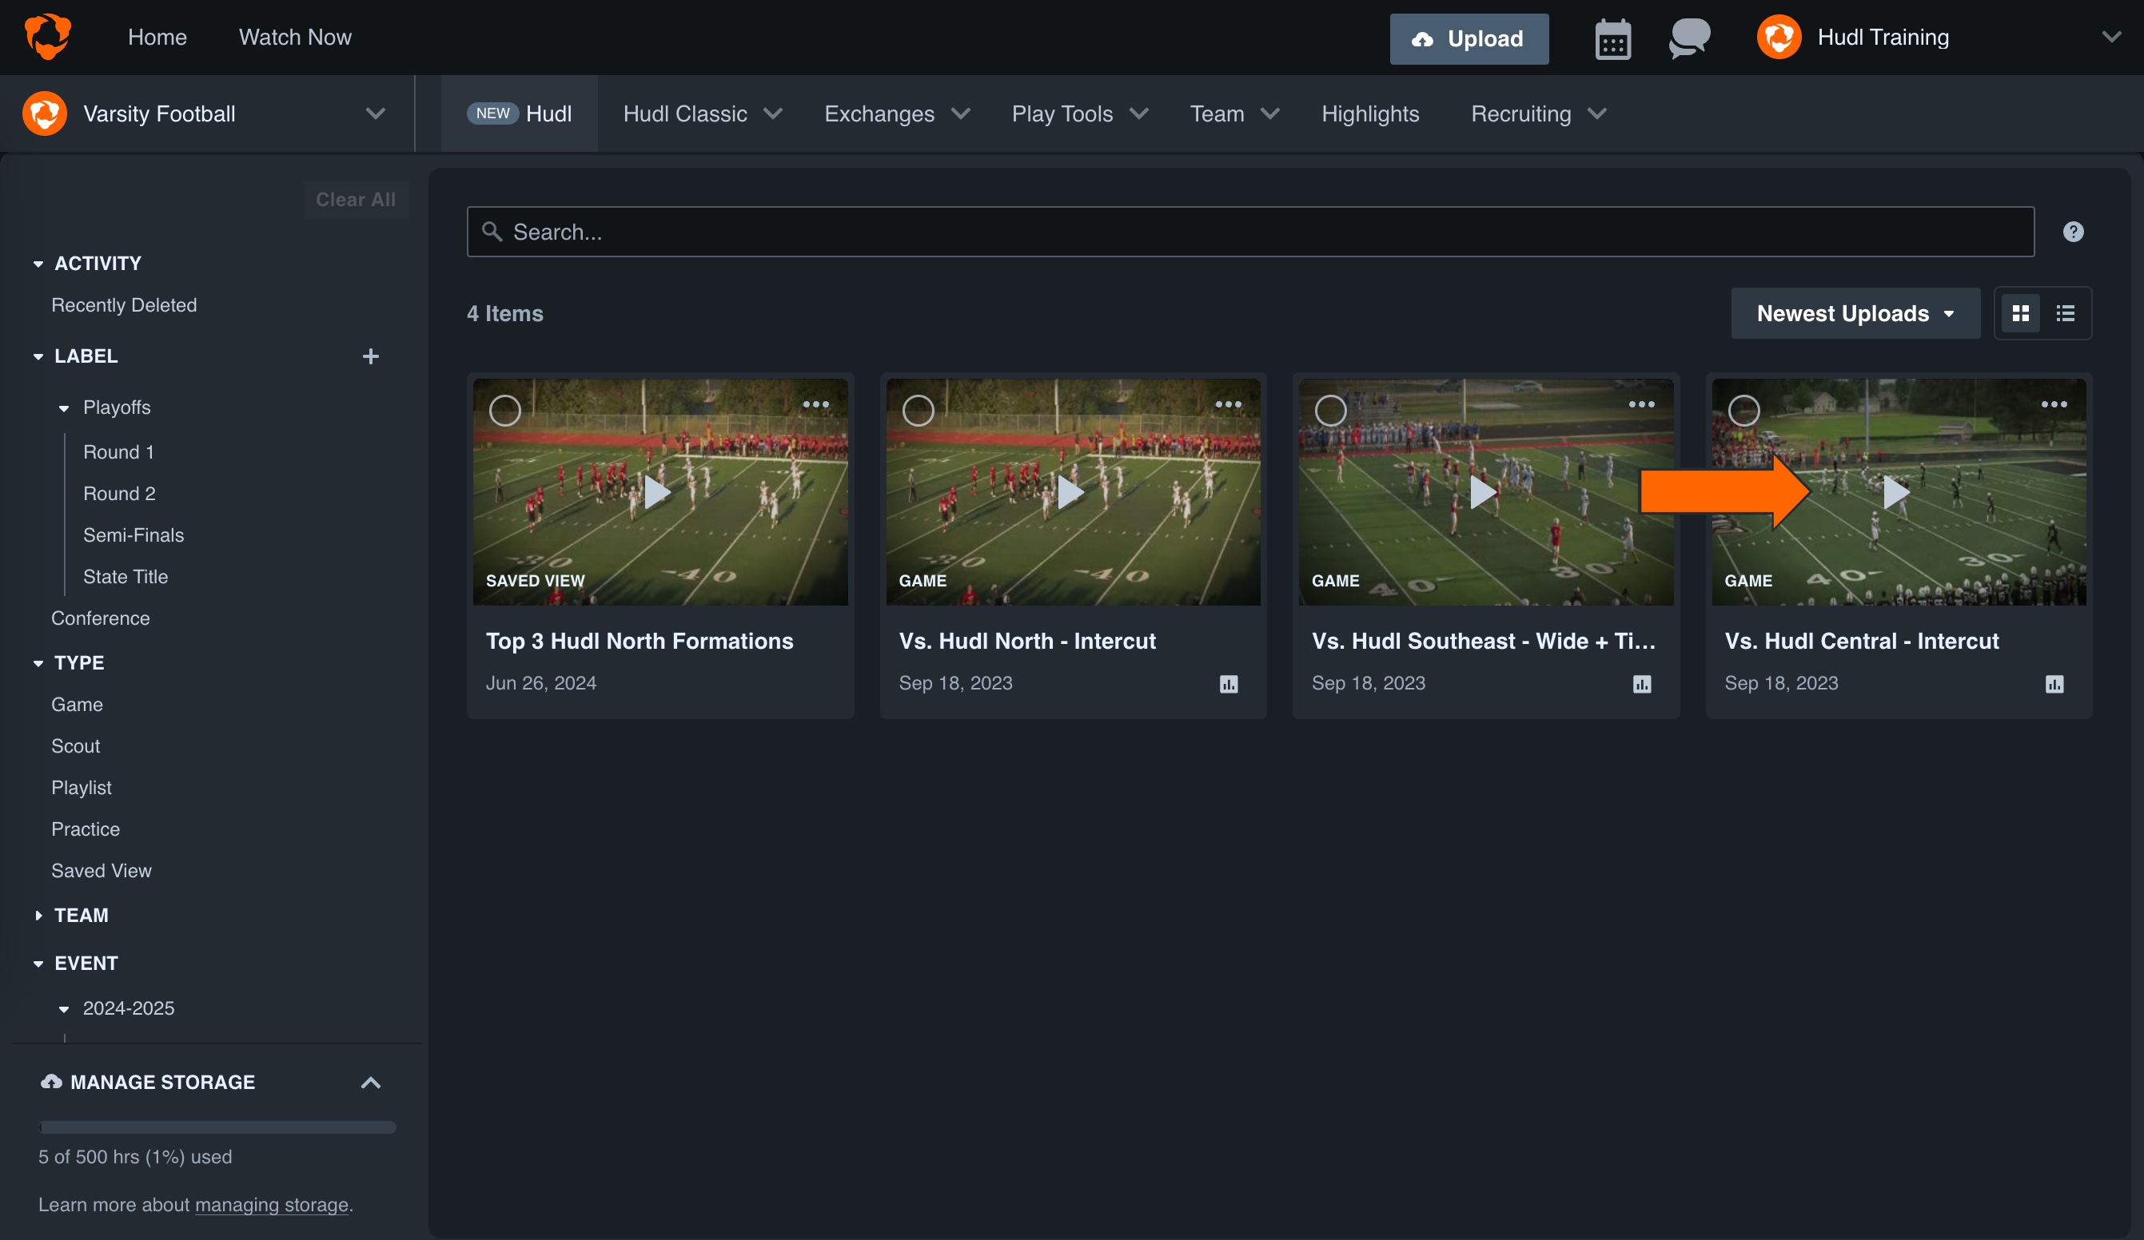Play the Vs. Hudl North video

pos(1070,491)
